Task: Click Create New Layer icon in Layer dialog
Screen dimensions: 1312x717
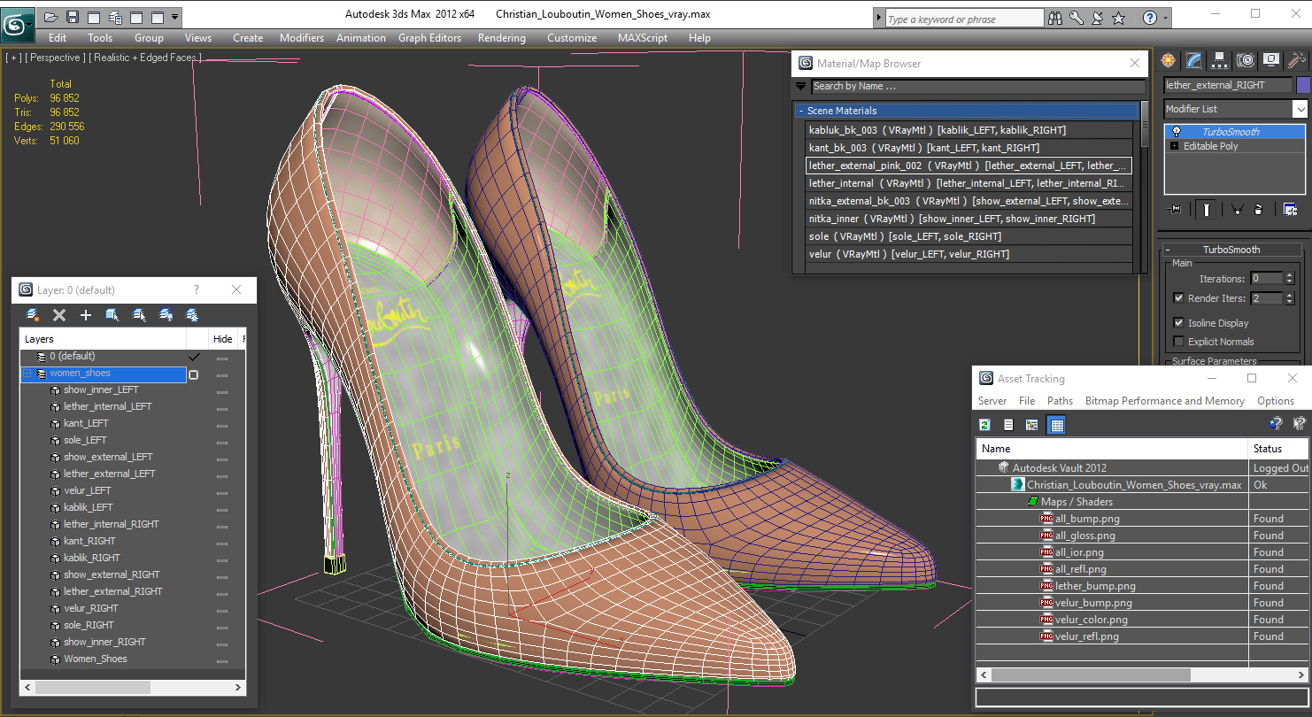Action: (x=33, y=315)
